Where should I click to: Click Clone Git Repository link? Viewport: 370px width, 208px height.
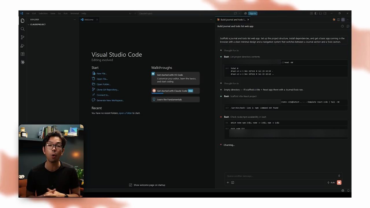(x=108, y=90)
